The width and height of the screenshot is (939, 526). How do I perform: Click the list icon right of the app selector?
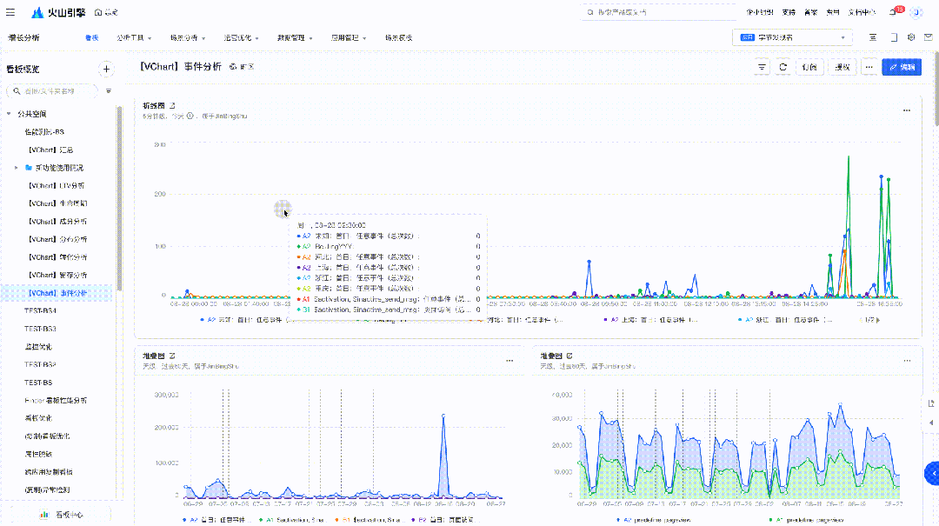point(873,37)
